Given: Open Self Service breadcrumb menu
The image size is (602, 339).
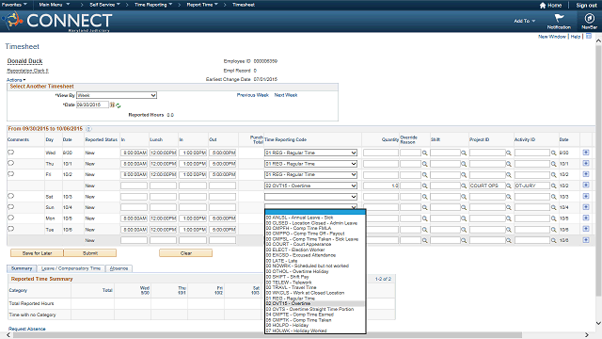Looking at the screenshot, I should (x=104, y=5).
